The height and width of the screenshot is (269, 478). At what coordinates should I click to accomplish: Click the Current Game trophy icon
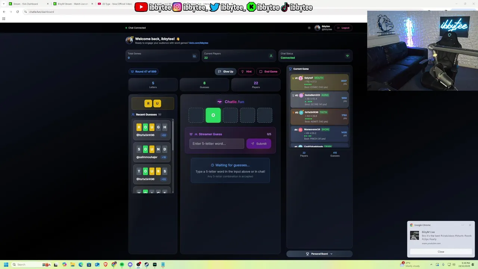[290, 69]
